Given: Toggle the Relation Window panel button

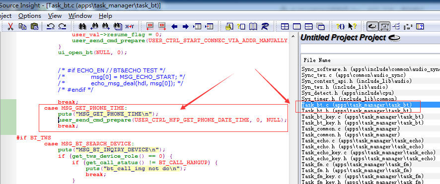Looking at the screenshot, I should (x=384, y=27).
